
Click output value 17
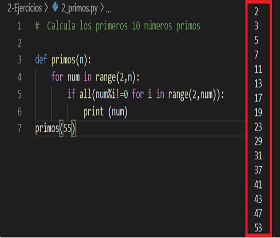tap(258, 98)
